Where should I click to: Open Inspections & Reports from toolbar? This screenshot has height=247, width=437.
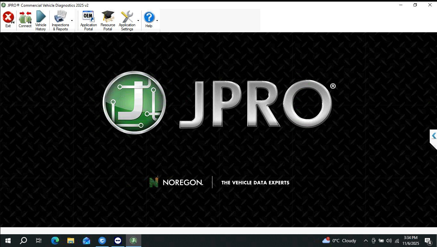pos(61,19)
